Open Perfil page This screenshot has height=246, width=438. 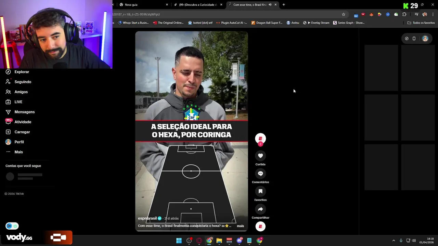(15, 142)
